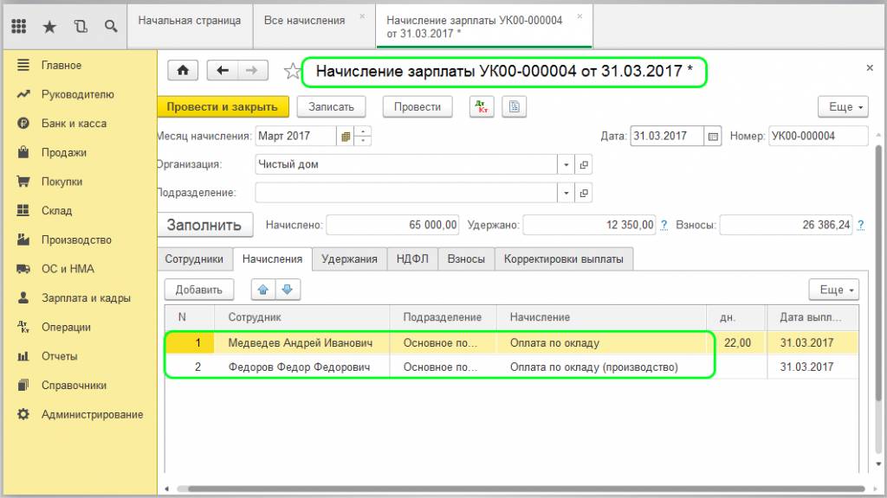This screenshot has width=887, height=498.
Task: Close the document form with X
Action: (870, 67)
